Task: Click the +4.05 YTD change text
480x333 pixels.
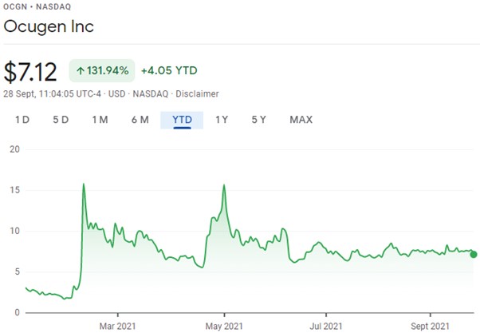Action: pos(169,70)
